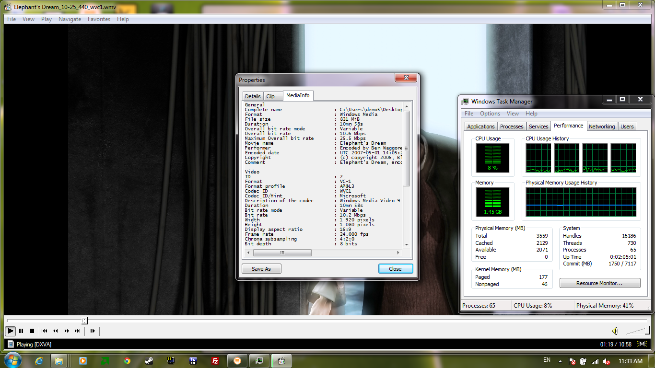Open network signal tray icon
This screenshot has width=655, height=368.
(595, 361)
